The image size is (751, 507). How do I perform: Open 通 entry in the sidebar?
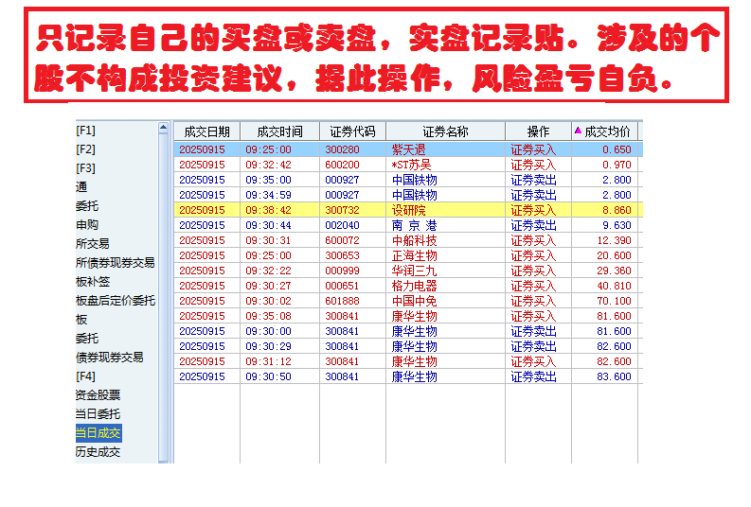81,187
